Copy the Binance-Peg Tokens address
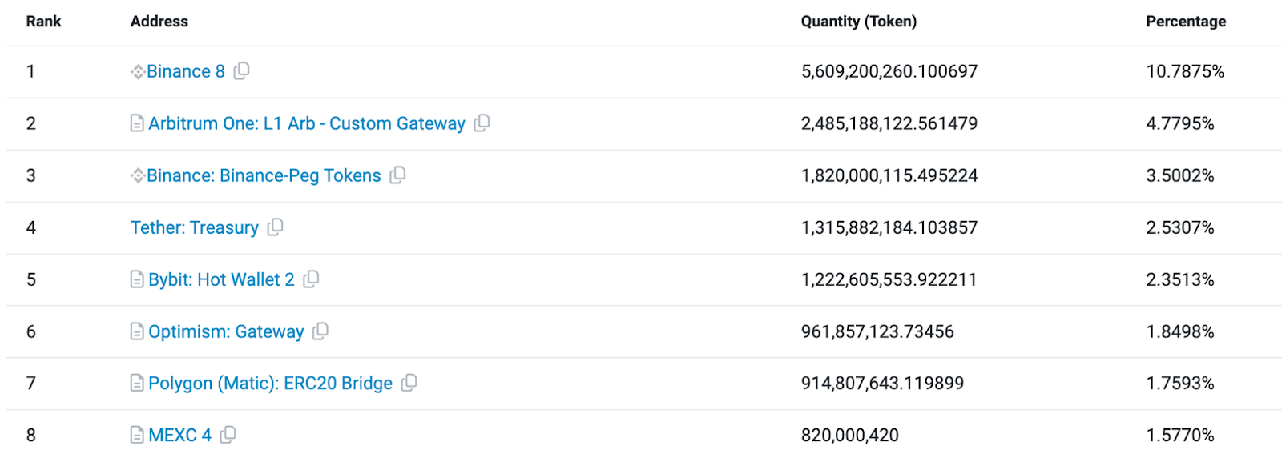Image resolution: width=1282 pixels, height=454 pixels. point(397,175)
